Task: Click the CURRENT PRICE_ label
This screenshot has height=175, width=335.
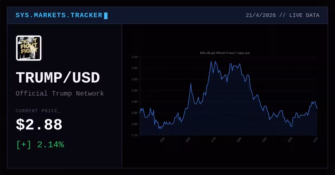Action: coord(38,111)
